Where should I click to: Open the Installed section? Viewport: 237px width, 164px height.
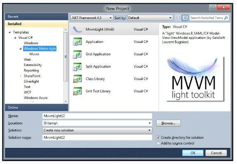(36, 24)
